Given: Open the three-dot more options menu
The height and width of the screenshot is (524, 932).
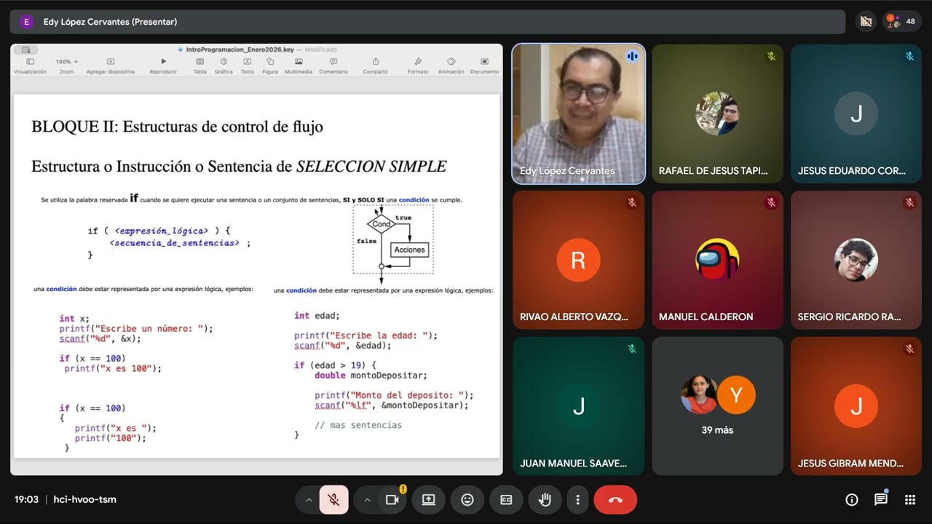Looking at the screenshot, I should point(577,500).
